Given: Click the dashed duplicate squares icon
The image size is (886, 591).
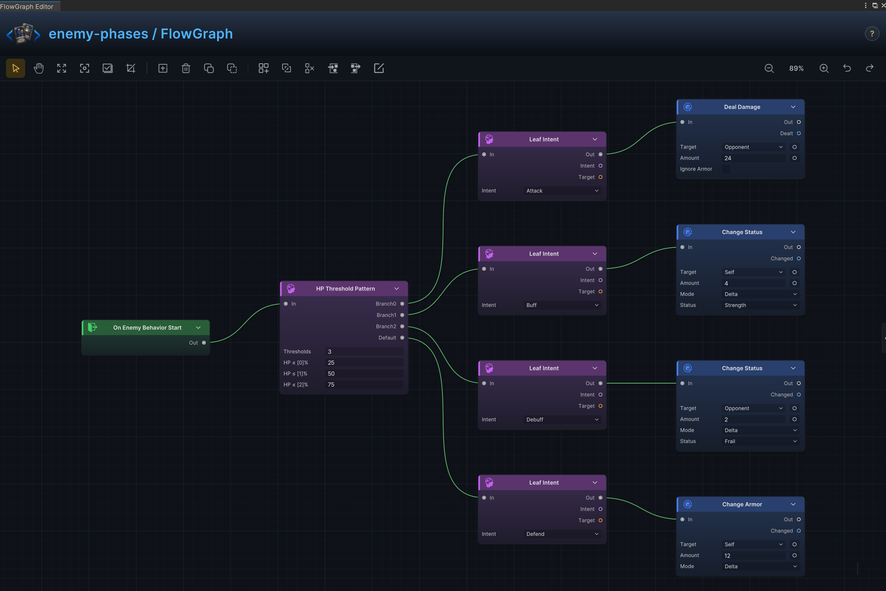Looking at the screenshot, I should click(x=232, y=68).
